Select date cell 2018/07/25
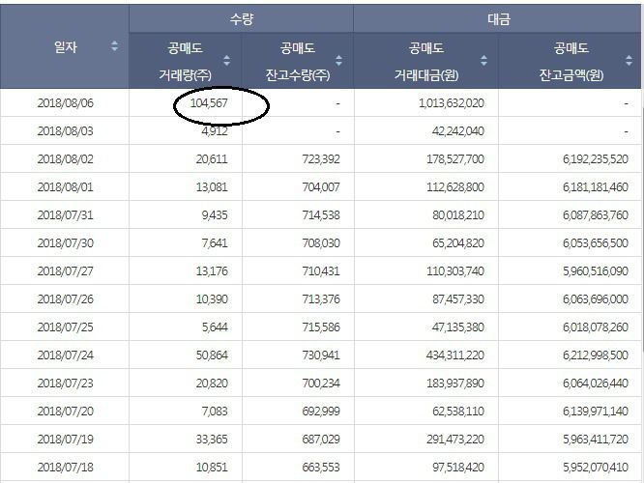 tap(66, 327)
